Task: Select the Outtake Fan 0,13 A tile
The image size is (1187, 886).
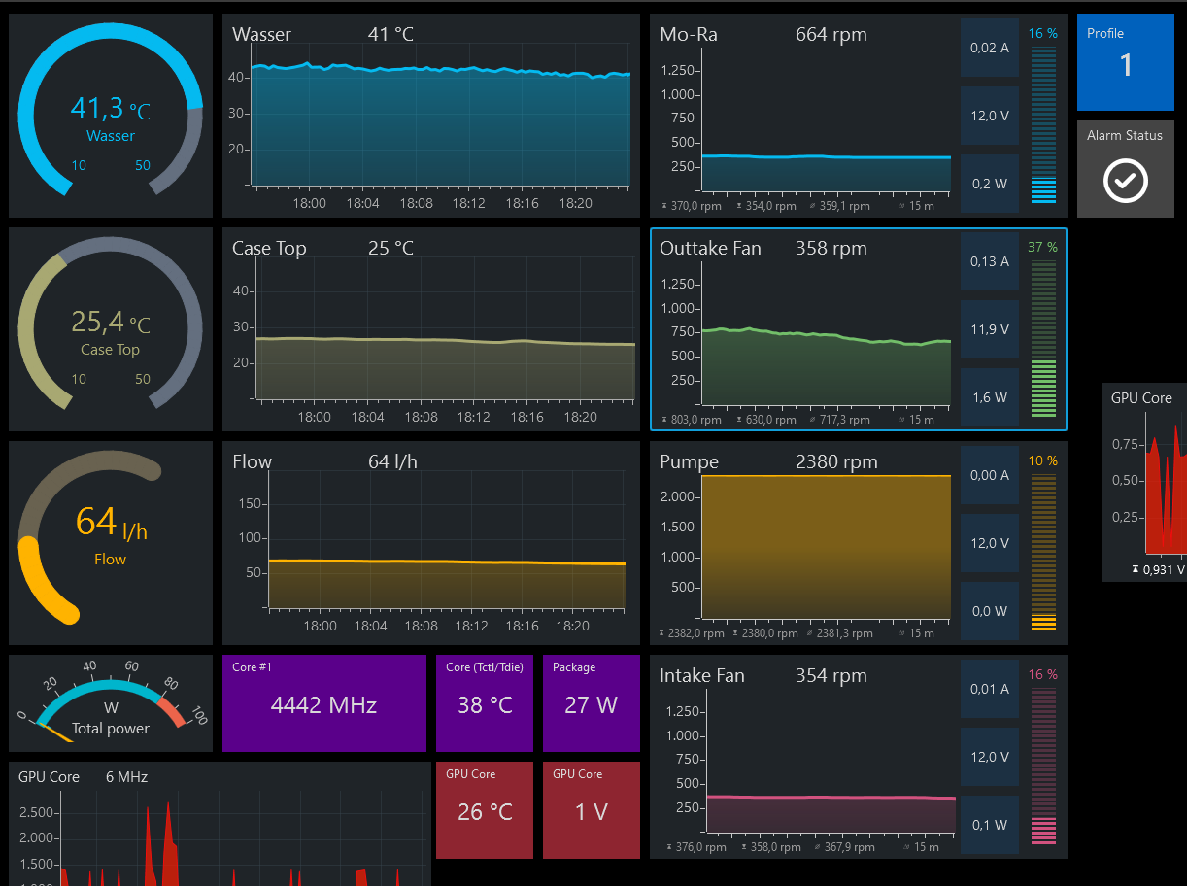Action: pos(990,261)
